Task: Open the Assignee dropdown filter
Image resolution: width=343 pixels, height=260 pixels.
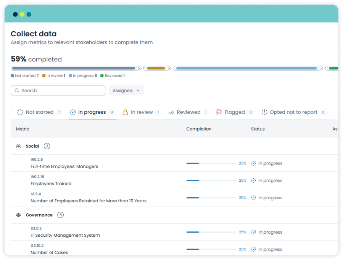Action: [126, 90]
